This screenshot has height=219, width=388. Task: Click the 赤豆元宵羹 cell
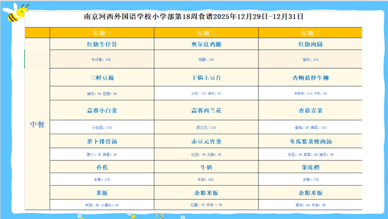pyautogui.click(x=206, y=141)
